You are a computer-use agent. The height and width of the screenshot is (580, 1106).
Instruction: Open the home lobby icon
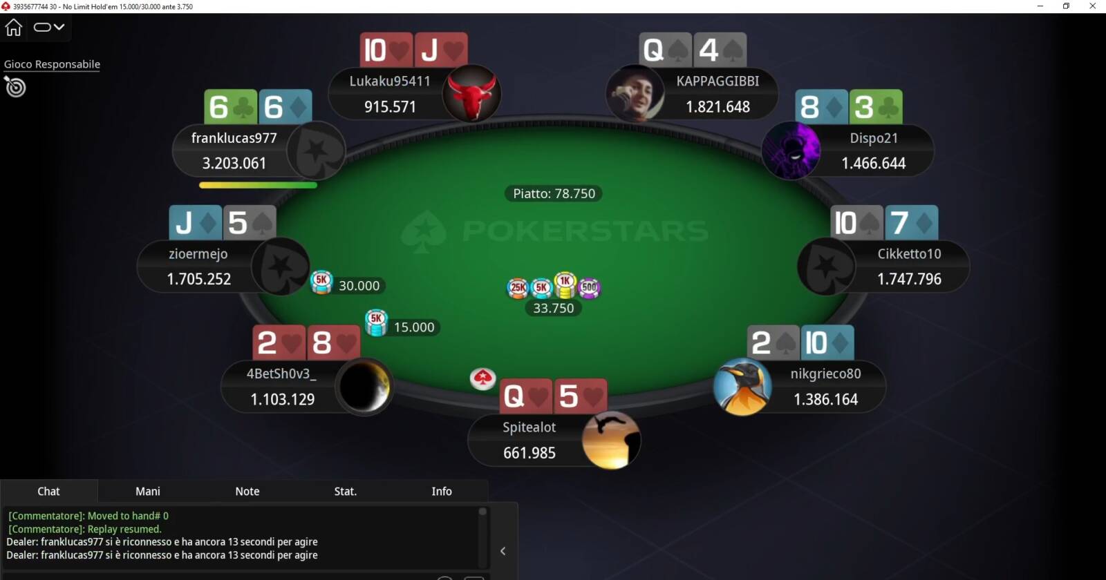coord(14,27)
